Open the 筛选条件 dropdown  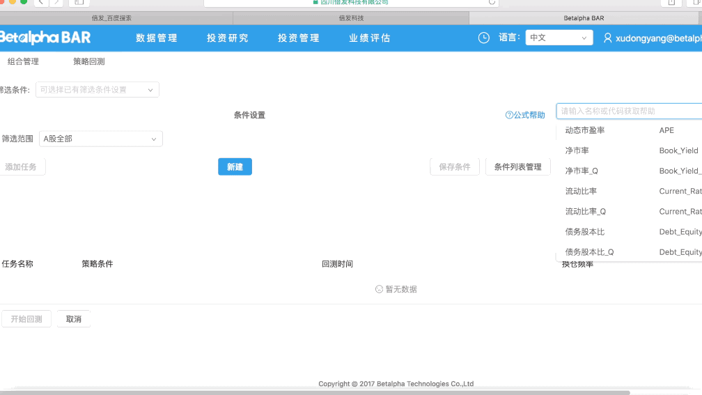pos(97,90)
